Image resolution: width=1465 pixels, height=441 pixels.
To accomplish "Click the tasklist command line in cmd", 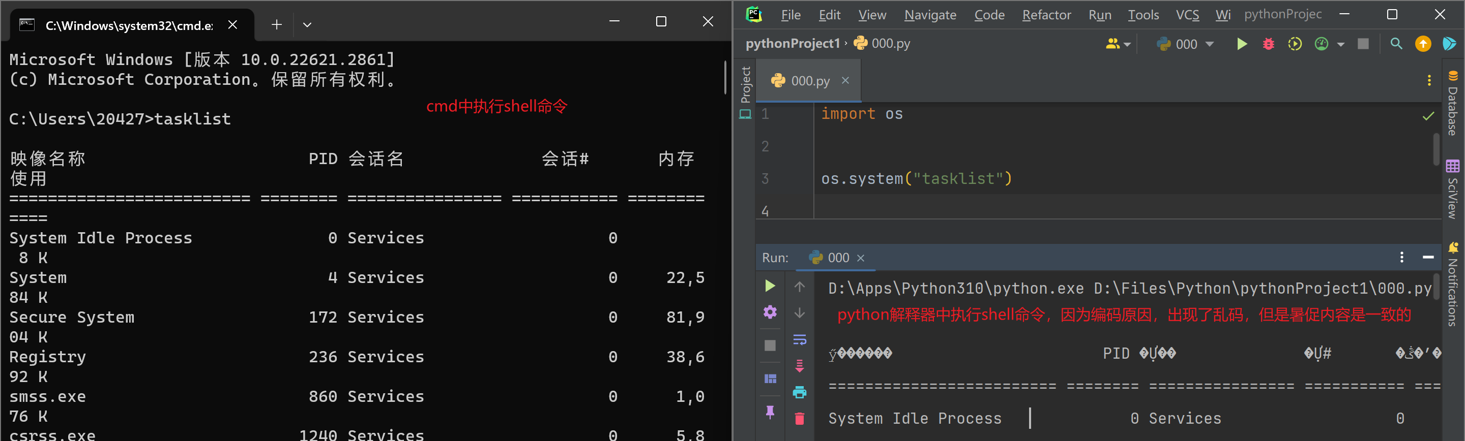I will point(120,119).
